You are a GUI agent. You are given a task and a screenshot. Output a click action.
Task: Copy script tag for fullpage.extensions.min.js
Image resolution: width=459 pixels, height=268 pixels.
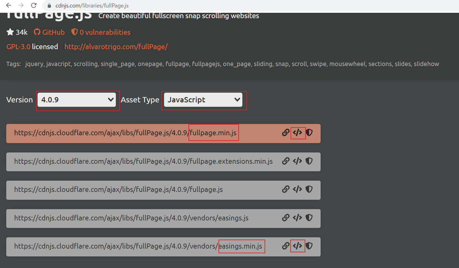click(x=297, y=161)
